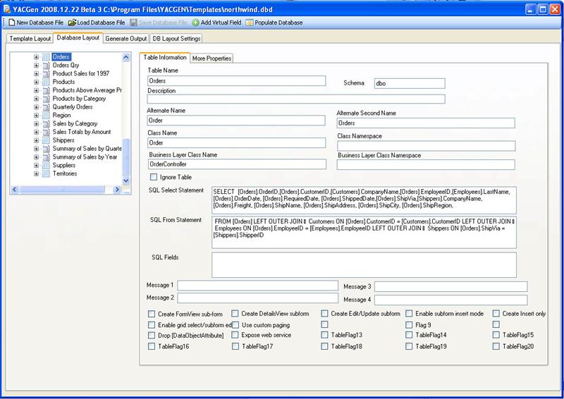This screenshot has width=564, height=399.
Task: Check the Use custom paging box
Action: (x=235, y=325)
